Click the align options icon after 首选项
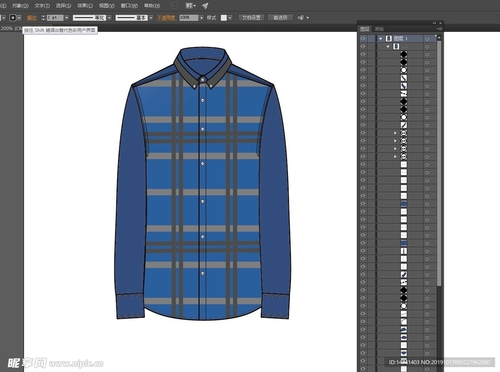 [301, 18]
